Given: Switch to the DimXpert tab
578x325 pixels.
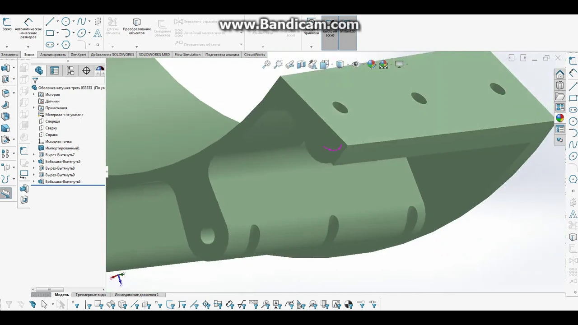Looking at the screenshot, I should tap(78, 55).
